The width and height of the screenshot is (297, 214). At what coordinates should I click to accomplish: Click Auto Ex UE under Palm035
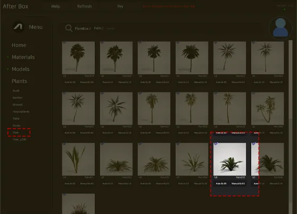[221, 184]
